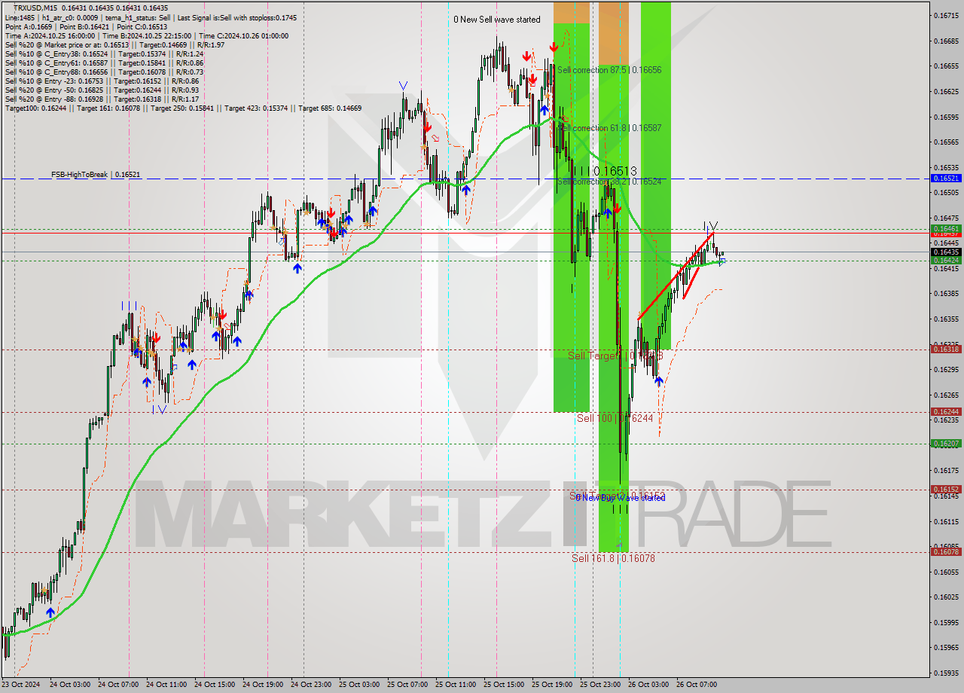Click the '0 New Sell wave started' label
Screen dimensions: 964x693
coord(496,20)
